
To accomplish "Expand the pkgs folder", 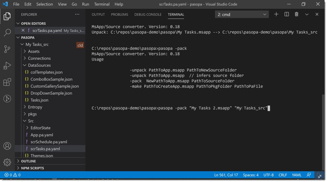I will point(25,114).
